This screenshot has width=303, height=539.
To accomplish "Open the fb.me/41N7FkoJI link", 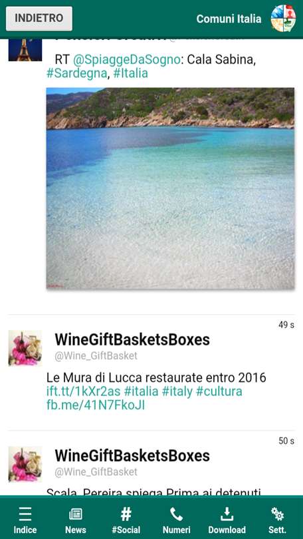I will point(96,405).
